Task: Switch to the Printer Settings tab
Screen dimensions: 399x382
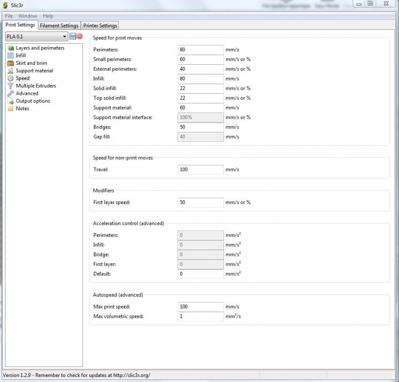Action: click(x=100, y=25)
